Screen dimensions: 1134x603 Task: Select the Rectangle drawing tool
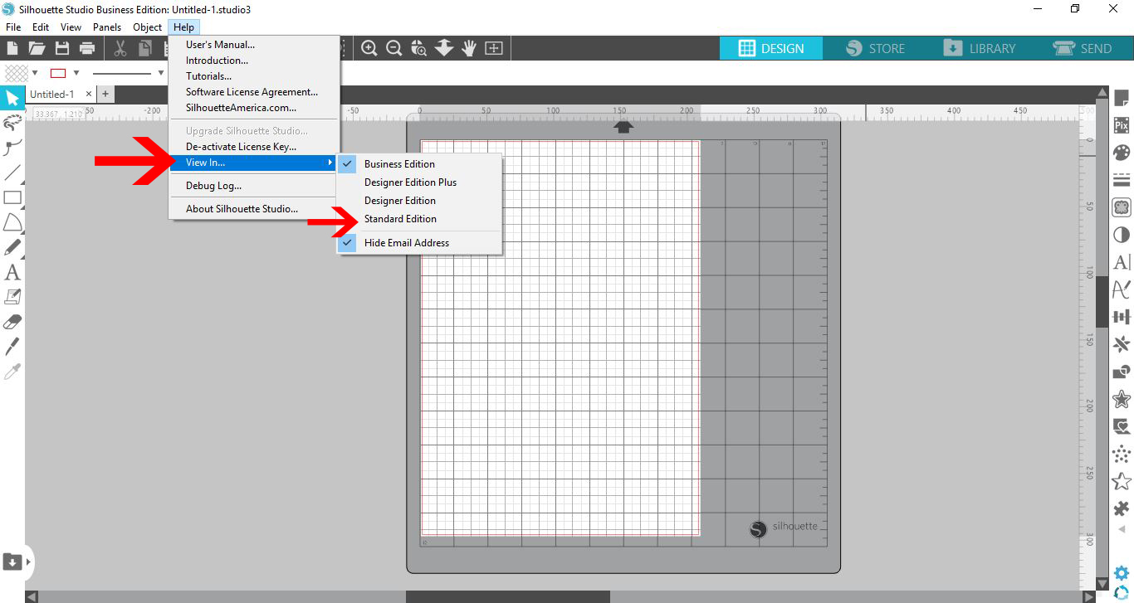coord(12,197)
